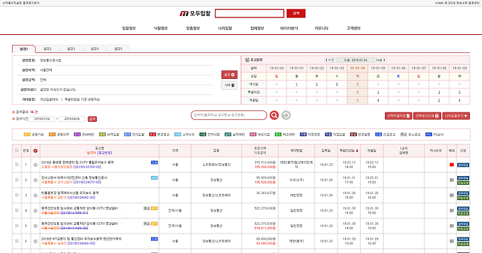Open the memo icon in row 5
Screen dimensions: 482x253
coord(452,226)
